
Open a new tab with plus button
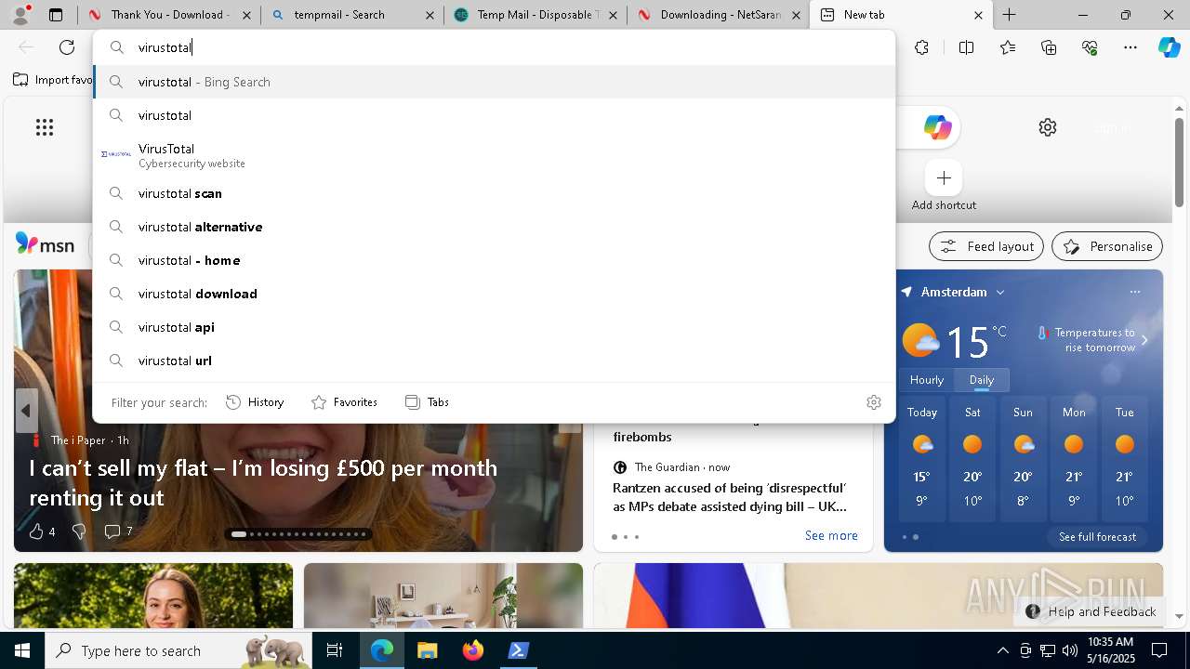[1009, 15]
